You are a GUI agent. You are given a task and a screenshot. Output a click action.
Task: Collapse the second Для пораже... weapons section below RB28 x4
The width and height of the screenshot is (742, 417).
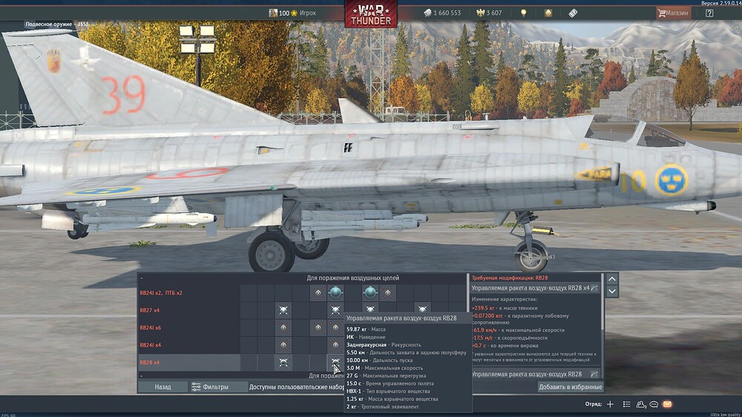[141, 376]
